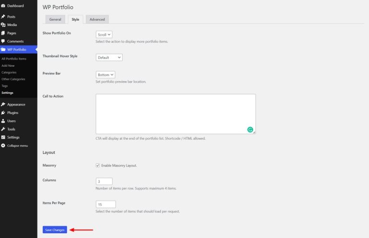Click the Plugins plug icon
The height and width of the screenshot is (238, 369).
[3, 113]
